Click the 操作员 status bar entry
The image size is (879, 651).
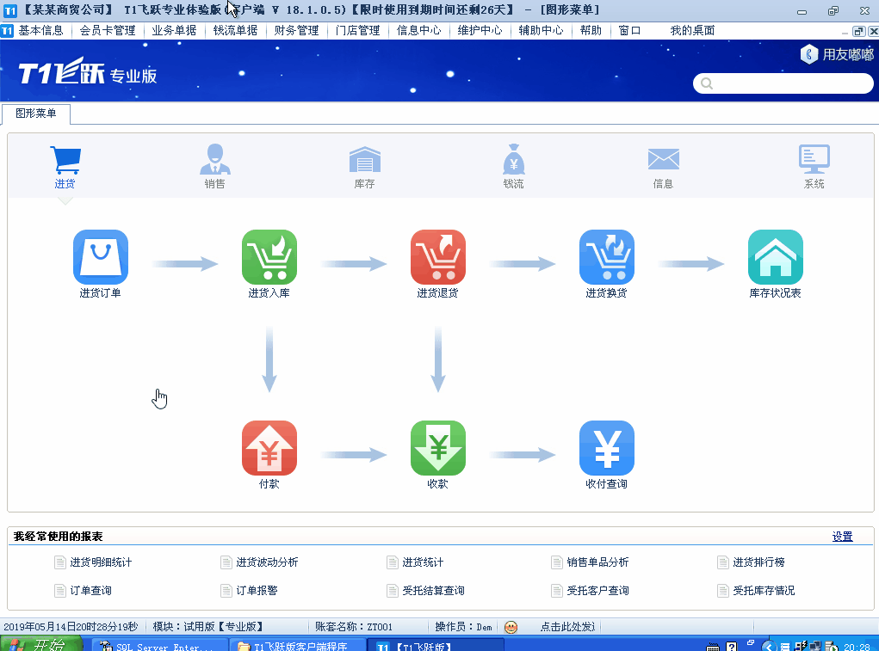pos(463,627)
